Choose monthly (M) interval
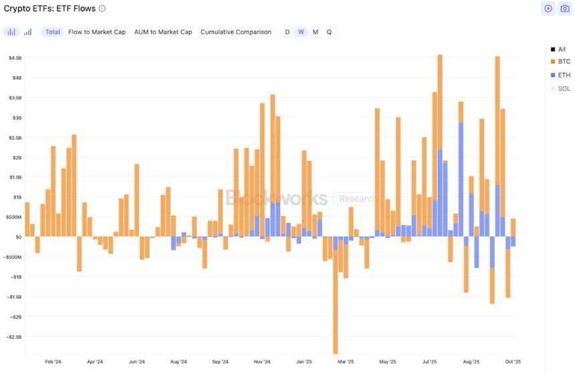This screenshot has height=373, width=575. pos(315,32)
